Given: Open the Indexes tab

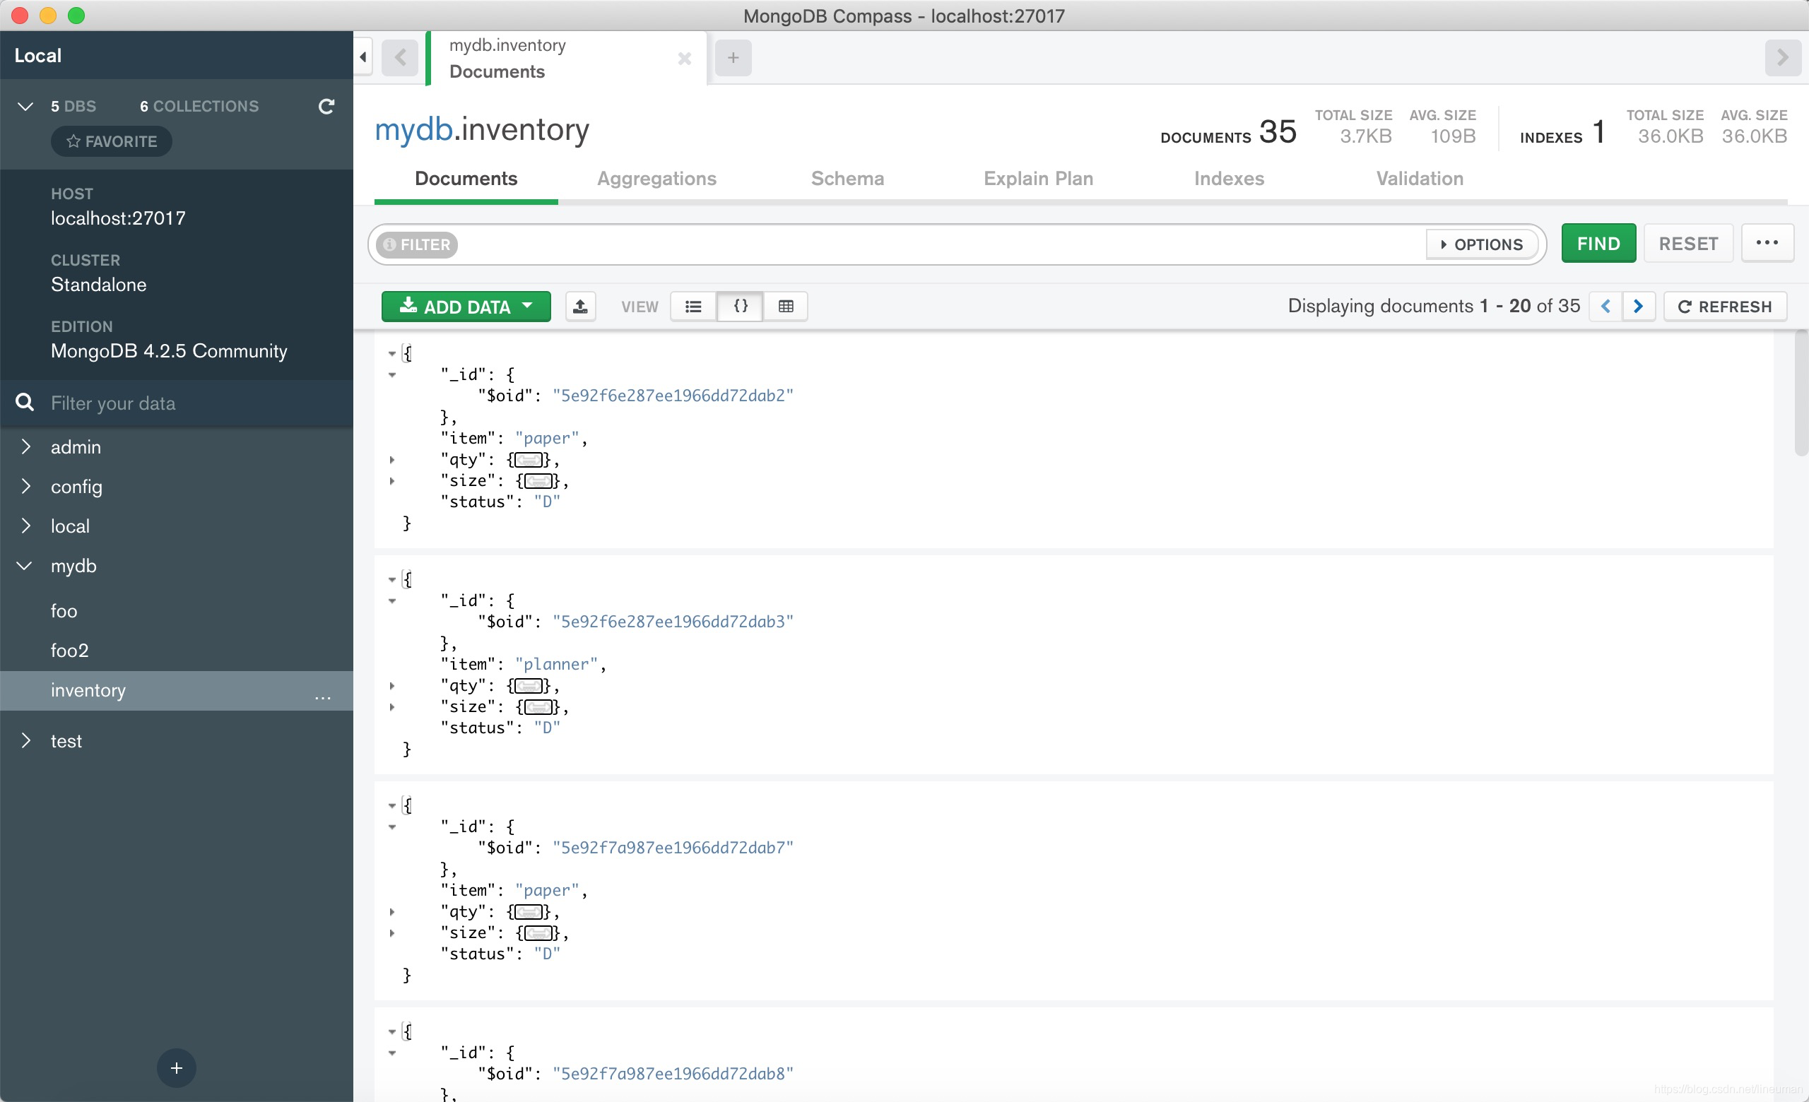Looking at the screenshot, I should [1229, 178].
